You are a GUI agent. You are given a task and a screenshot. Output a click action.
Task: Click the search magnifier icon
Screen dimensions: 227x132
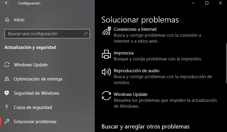coord(86,34)
